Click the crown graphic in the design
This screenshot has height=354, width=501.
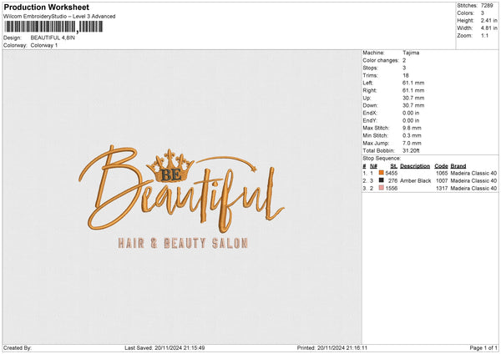click(x=170, y=165)
